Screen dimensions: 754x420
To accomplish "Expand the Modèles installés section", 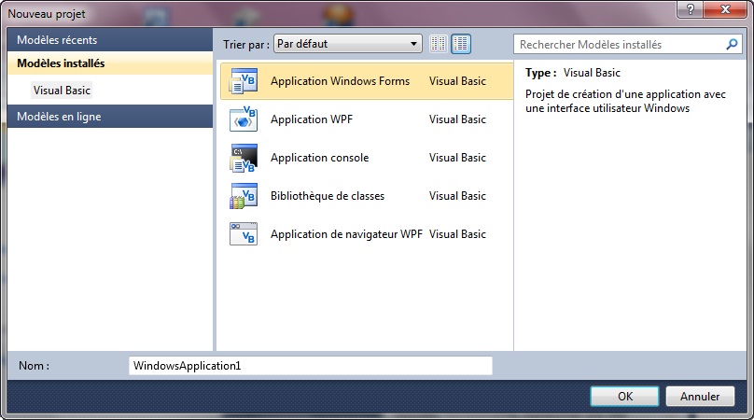I will coord(110,63).
